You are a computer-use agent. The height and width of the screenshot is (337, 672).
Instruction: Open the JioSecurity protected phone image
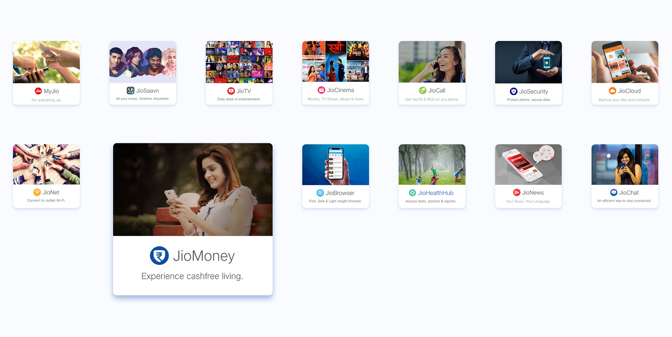click(528, 62)
